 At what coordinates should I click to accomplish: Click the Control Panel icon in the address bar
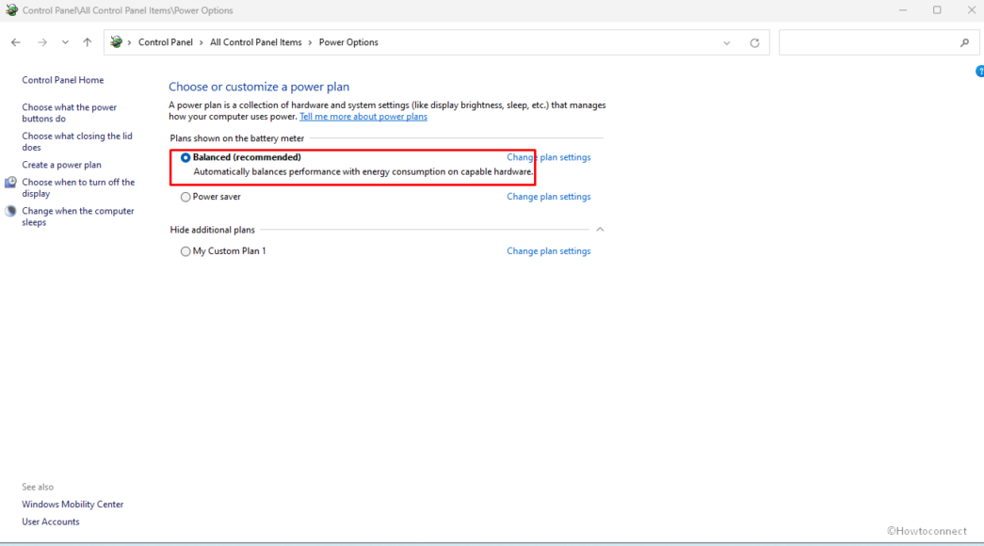coord(117,42)
